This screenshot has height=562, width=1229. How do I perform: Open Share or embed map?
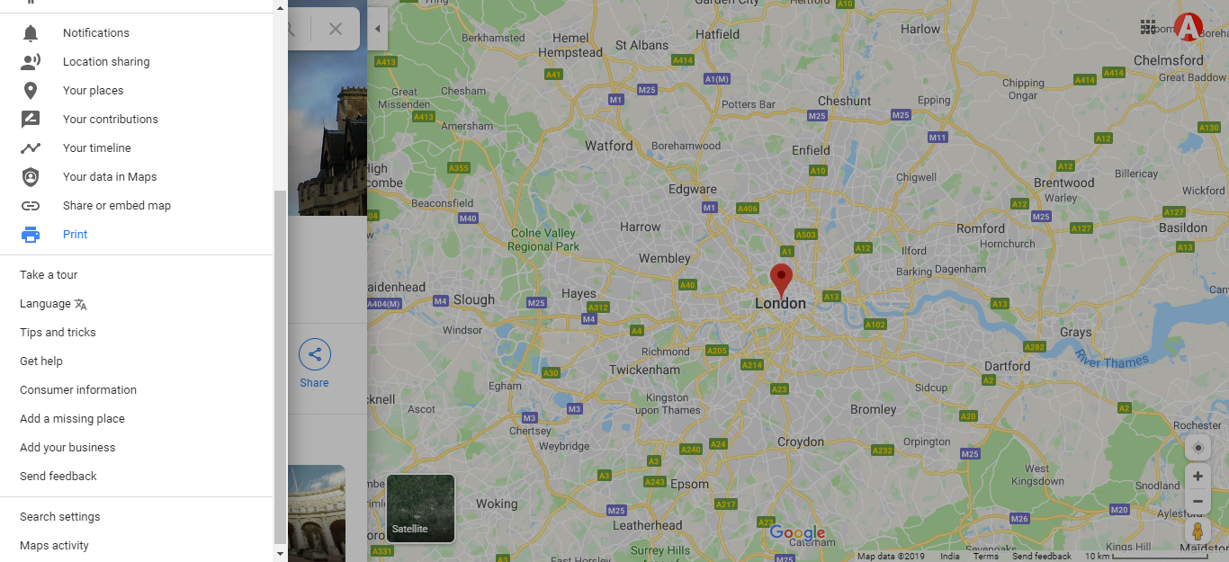tap(117, 206)
